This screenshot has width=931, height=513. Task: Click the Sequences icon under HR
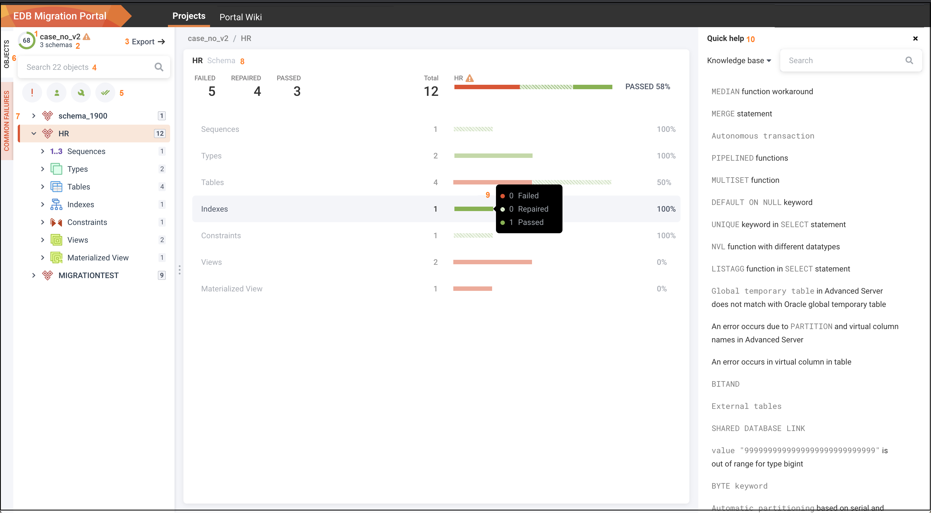[x=56, y=151]
